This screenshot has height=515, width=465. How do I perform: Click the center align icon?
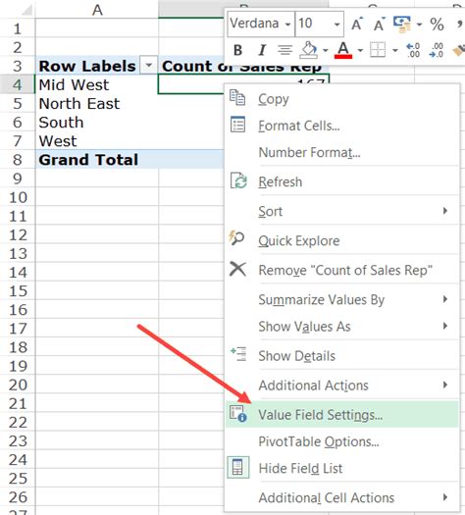click(284, 50)
